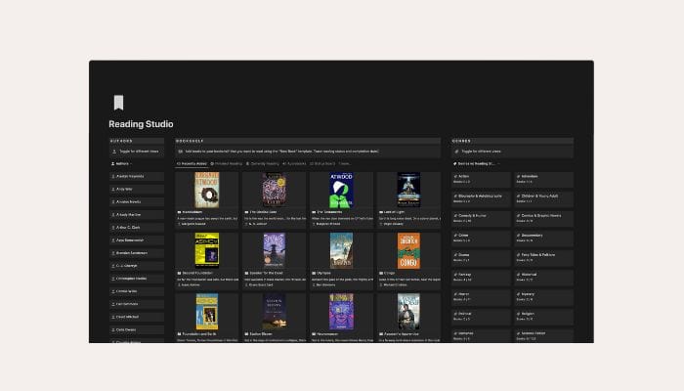Open Children & Young Adult genre card
The image size is (684, 391).
(x=543, y=198)
